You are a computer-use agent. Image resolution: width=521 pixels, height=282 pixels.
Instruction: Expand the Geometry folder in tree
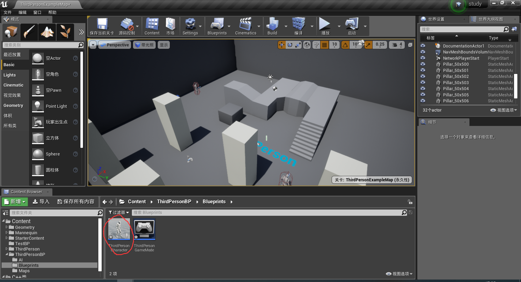(7, 227)
